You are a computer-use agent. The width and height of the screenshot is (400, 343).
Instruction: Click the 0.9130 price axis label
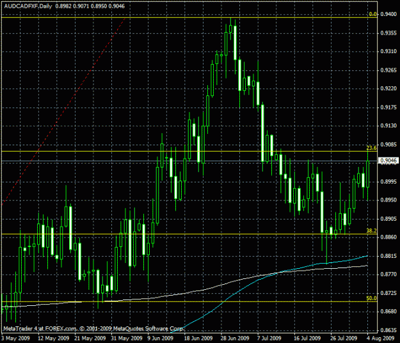(x=388, y=126)
